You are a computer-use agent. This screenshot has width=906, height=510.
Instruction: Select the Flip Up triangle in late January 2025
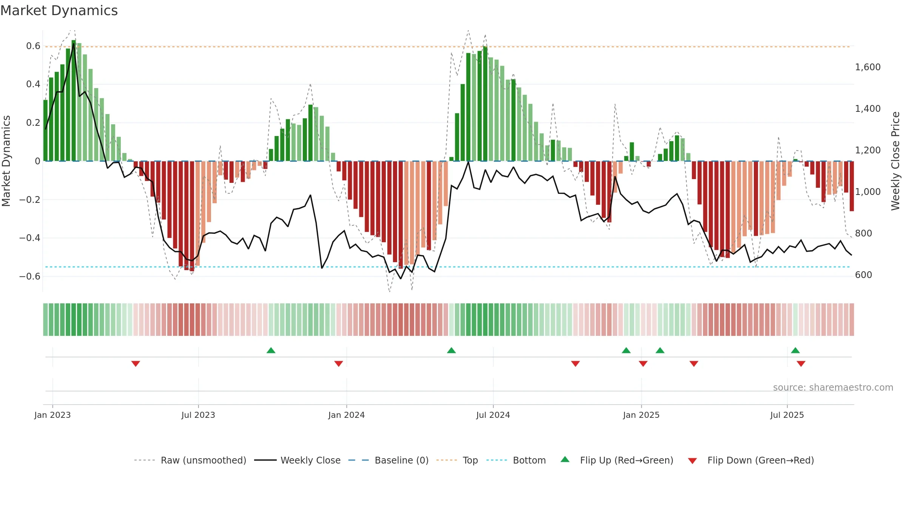660,350
